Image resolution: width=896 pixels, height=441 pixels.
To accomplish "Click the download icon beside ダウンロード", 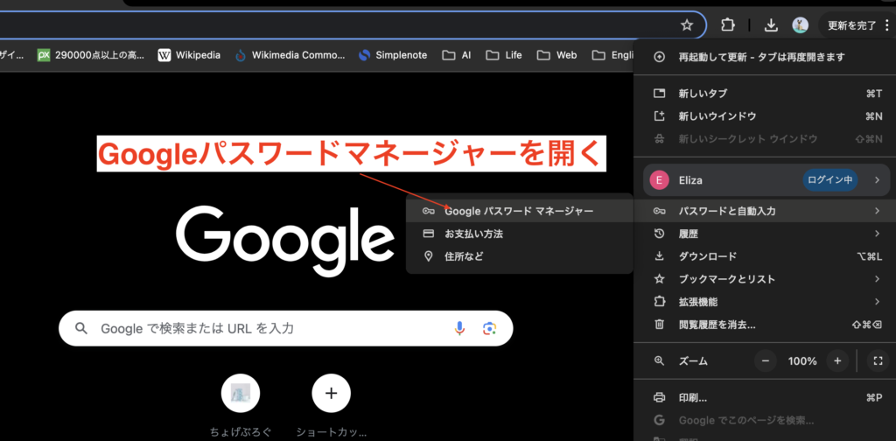I will [x=660, y=256].
